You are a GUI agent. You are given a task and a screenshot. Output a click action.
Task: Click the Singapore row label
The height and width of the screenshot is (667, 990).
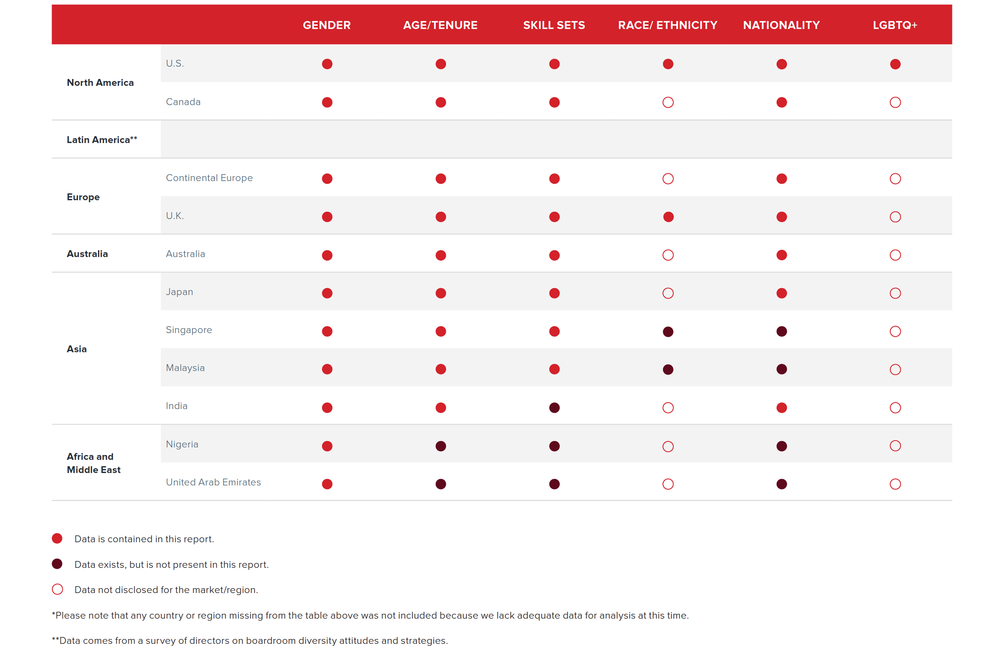pos(188,330)
